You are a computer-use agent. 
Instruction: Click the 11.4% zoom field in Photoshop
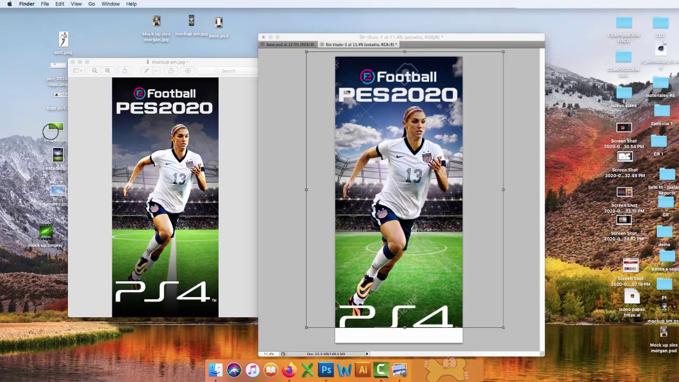click(x=269, y=354)
